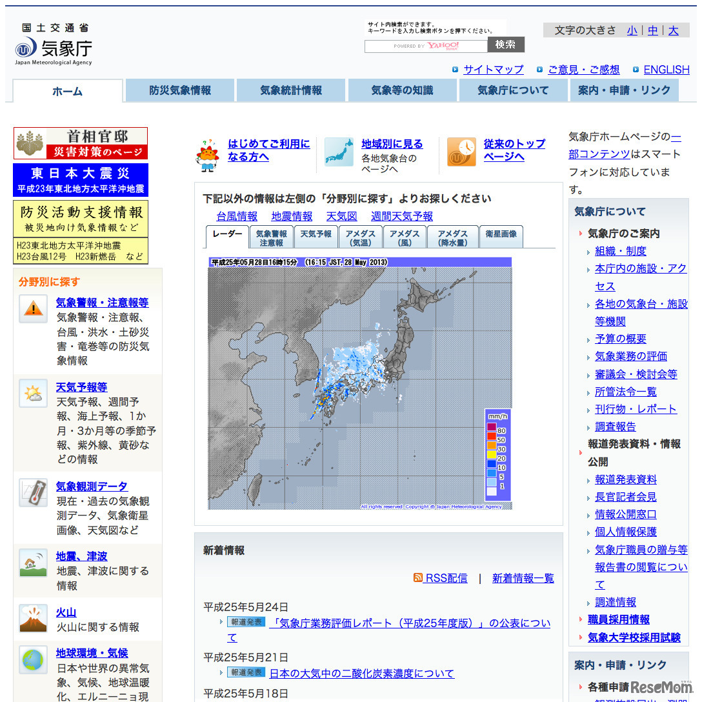Click the volcano icon for 火山 information
The height and width of the screenshot is (702, 702).
pos(33,617)
